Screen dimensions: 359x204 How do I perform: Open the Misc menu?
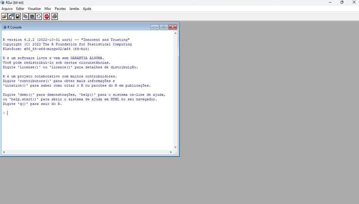coord(48,9)
